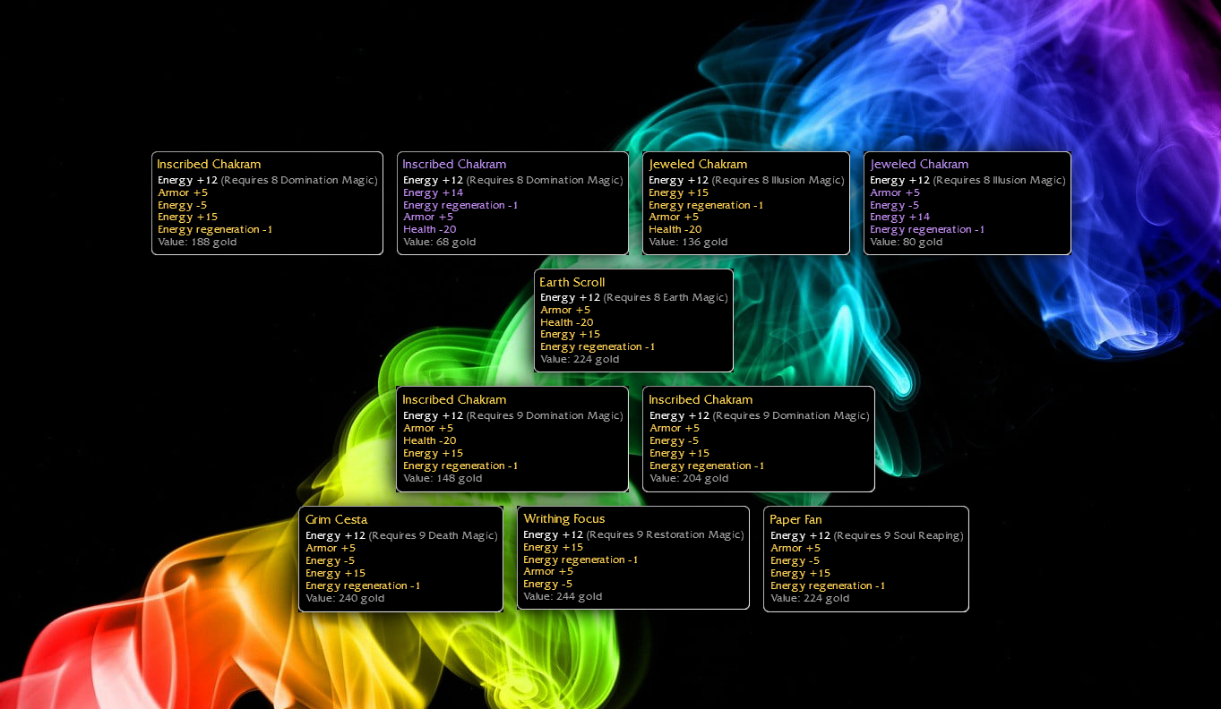Click the 'Value: 68 gold' text
This screenshot has height=709, width=1221.
tap(439, 242)
